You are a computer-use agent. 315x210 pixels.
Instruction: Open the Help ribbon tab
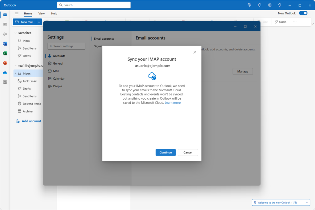click(x=54, y=14)
